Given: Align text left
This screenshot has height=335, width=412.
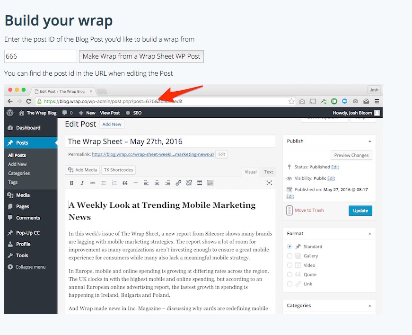Looking at the screenshot, I should coord(146,183).
